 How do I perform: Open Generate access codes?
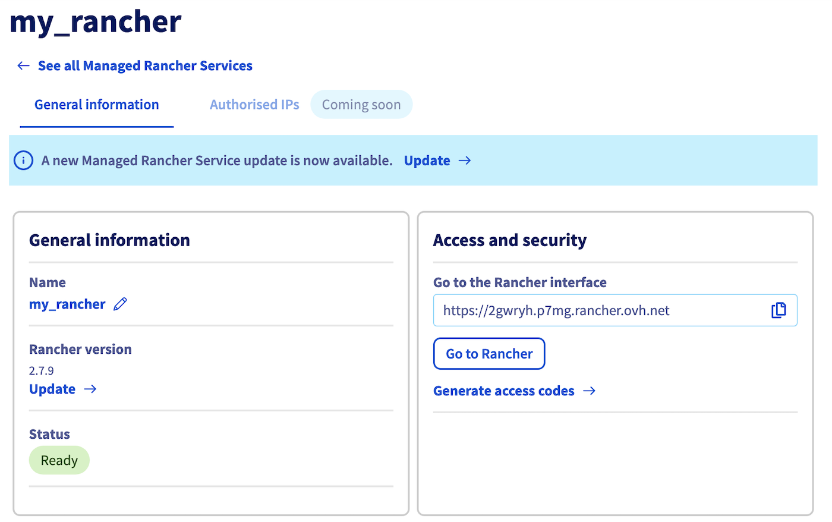tap(503, 391)
